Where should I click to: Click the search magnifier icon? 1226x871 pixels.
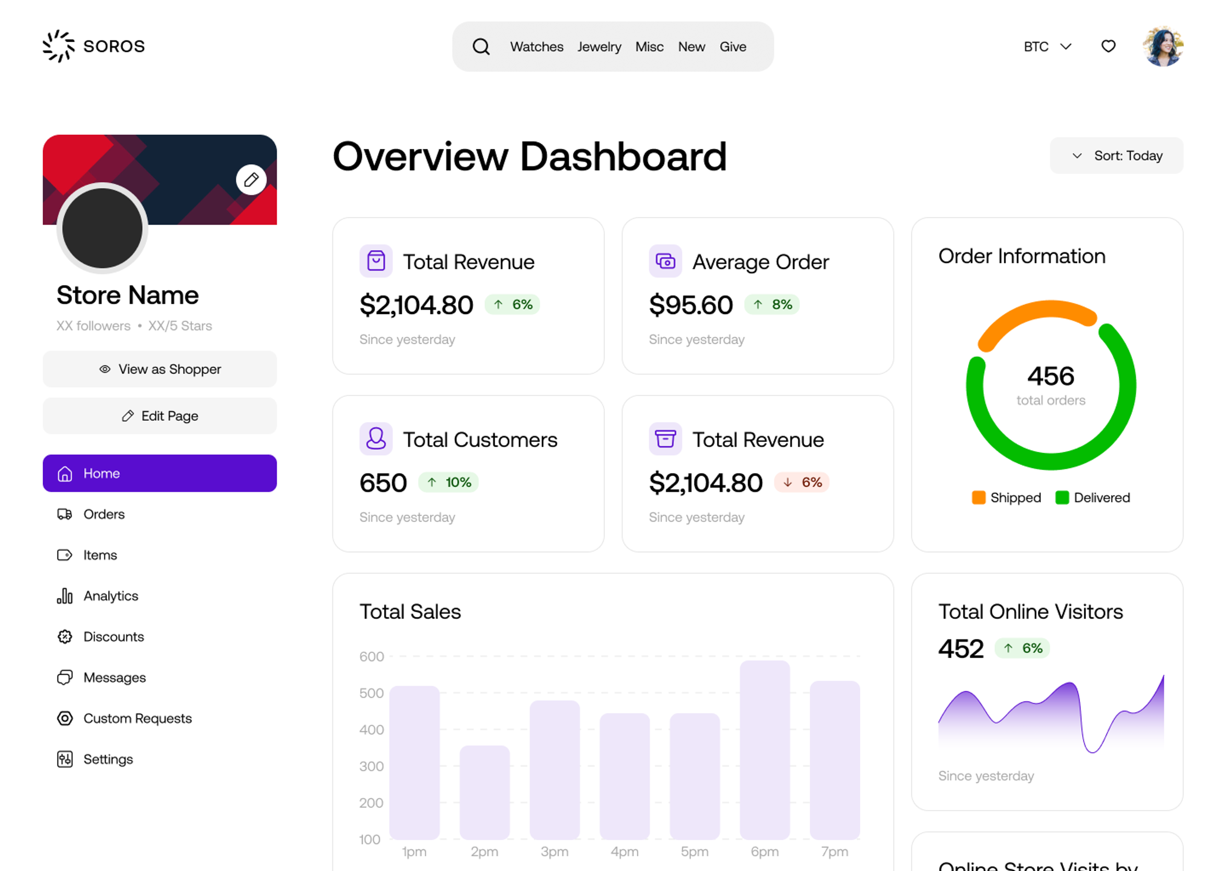(481, 47)
